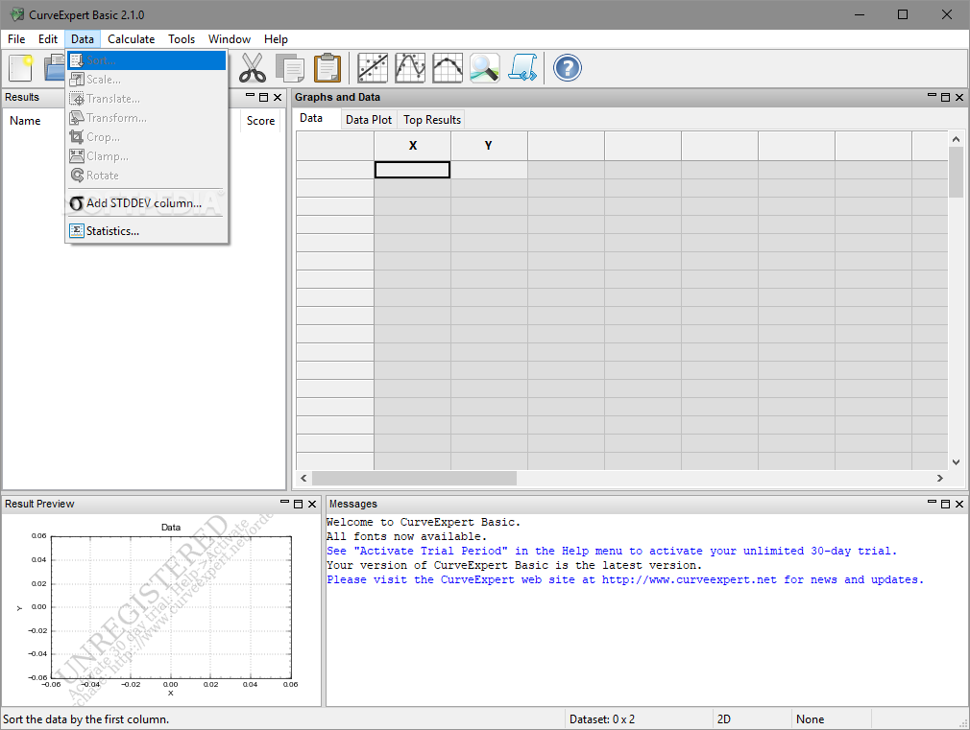The height and width of the screenshot is (730, 970).
Task: Select Rotate in the Data menu
Action: click(x=147, y=176)
